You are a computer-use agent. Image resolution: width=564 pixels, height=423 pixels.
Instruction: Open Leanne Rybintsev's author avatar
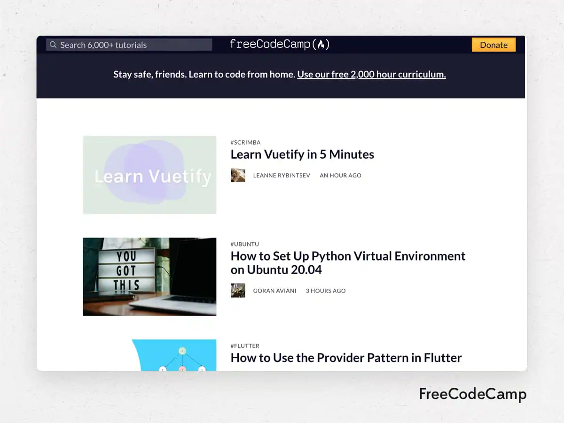(x=238, y=175)
